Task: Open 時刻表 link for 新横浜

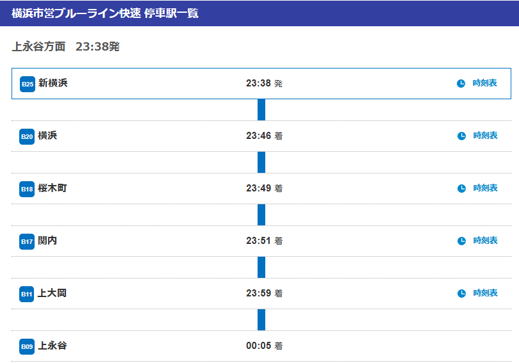Action: (x=484, y=83)
